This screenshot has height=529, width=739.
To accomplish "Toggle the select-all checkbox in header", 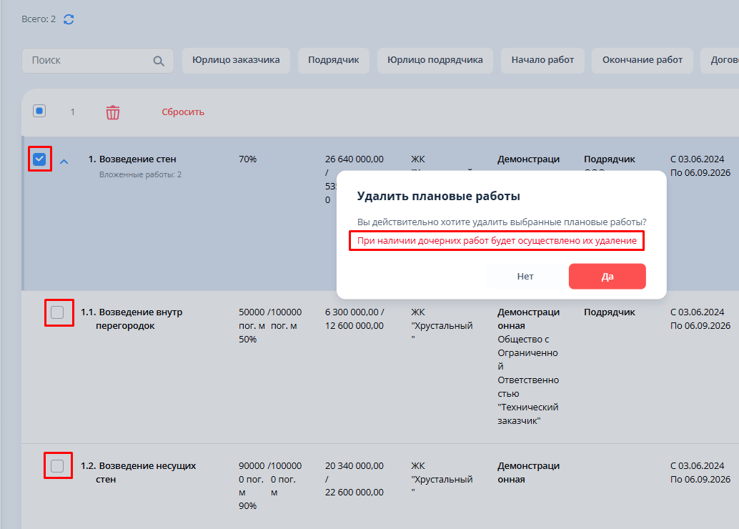I will 39,111.
